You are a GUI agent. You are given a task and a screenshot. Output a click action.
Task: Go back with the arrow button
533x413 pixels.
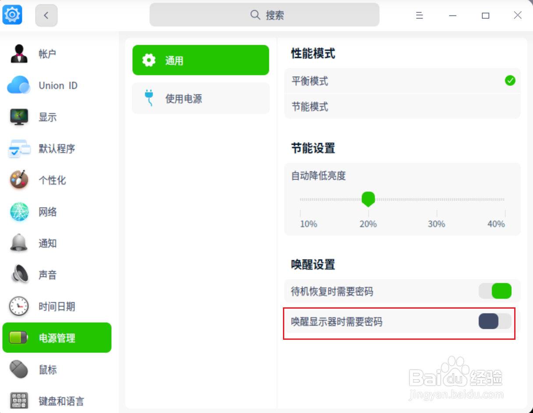click(x=46, y=15)
